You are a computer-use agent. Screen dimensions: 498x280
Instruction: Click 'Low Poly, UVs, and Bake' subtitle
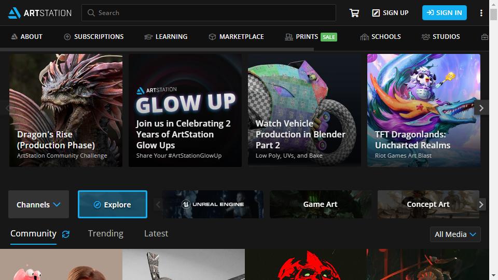coord(289,156)
